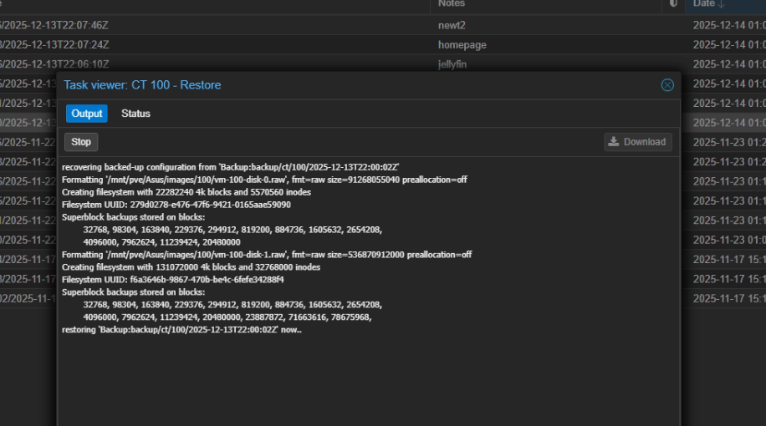766x426 pixels.
Task: Click the Task viewer title bar
Action: coord(334,85)
